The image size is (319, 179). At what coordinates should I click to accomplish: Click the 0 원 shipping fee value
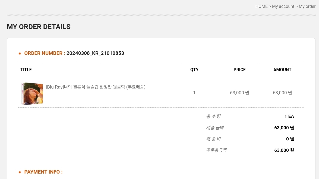pyautogui.click(x=290, y=139)
